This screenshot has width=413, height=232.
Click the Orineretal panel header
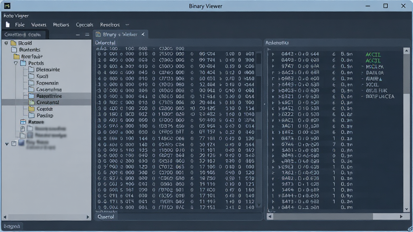coord(105,43)
